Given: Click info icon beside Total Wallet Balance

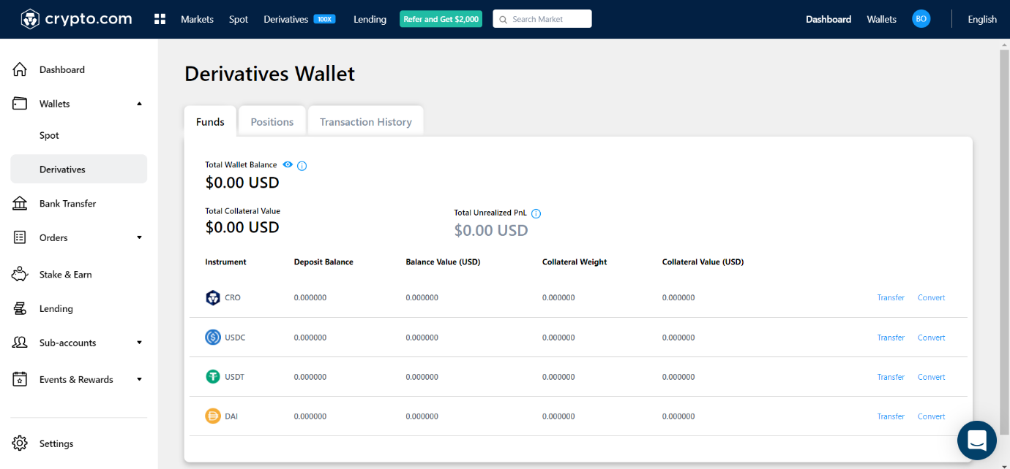Looking at the screenshot, I should pyautogui.click(x=302, y=166).
